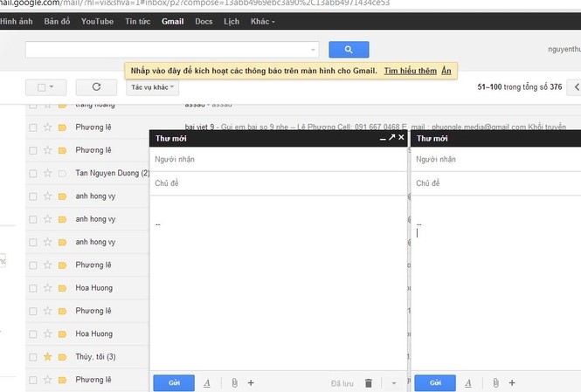Screen dimensions: 581x392
Task: Click Chủ đề field in left compose
Action: tap(279, 183)
